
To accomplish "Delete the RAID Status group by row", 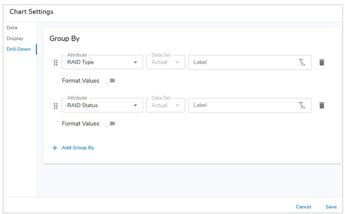I will [x=322, y=106].
